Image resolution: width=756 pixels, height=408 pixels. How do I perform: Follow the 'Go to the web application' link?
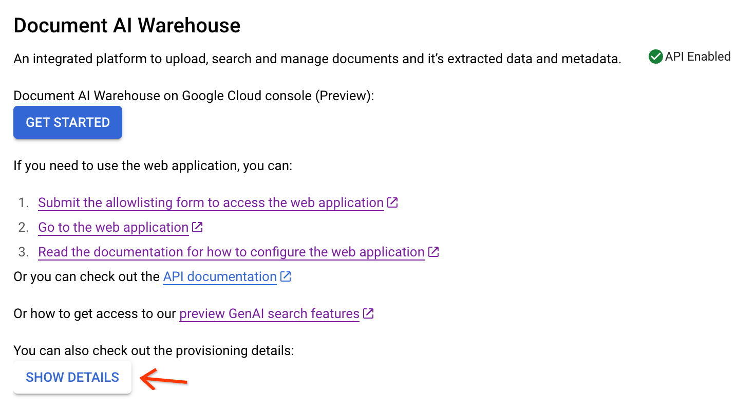point(113,227)
